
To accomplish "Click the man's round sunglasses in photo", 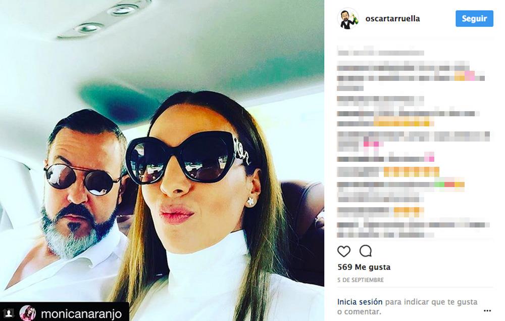I will pos(82,179).
